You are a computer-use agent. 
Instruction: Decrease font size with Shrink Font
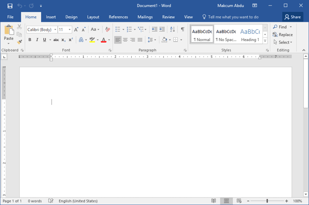84,30
